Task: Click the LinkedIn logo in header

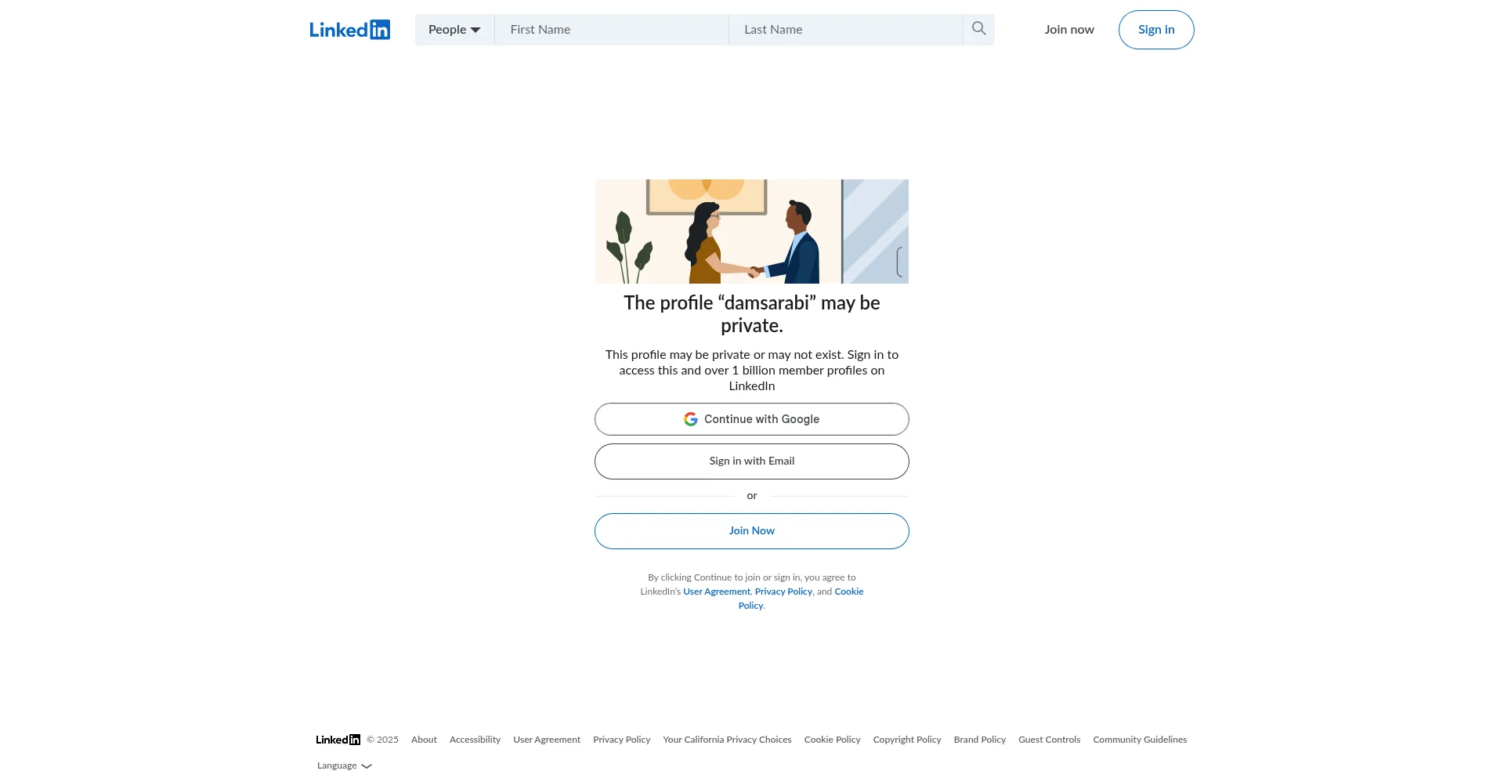Action: click(349, 30)
